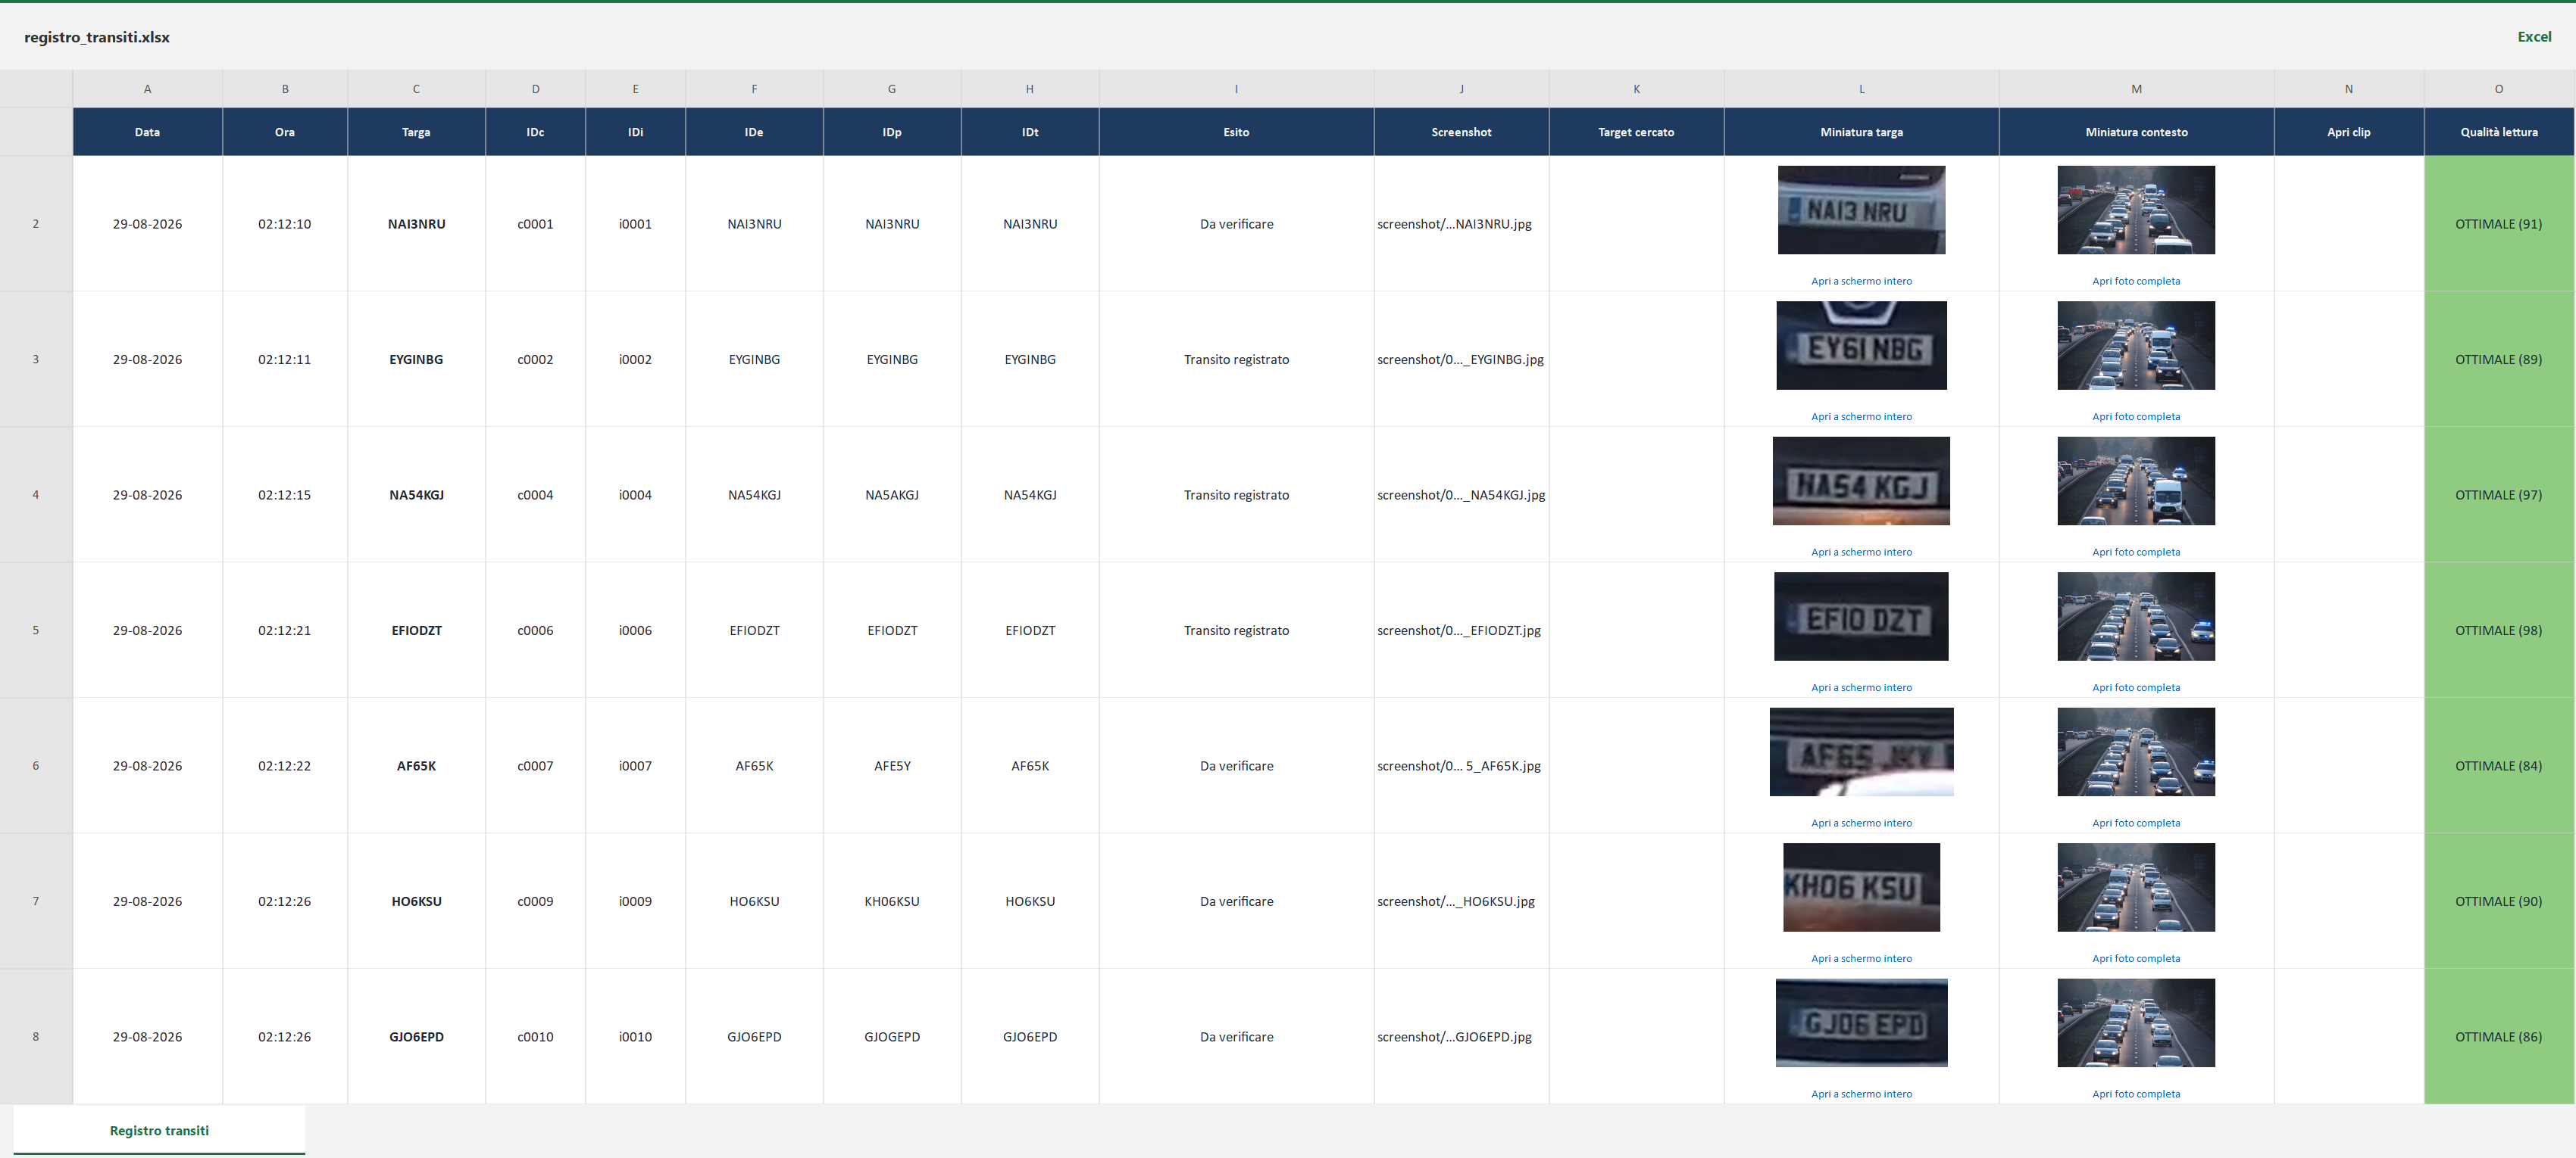
Task: Select the AF65 plate thumbnail
Action: tap(1861, 752)
